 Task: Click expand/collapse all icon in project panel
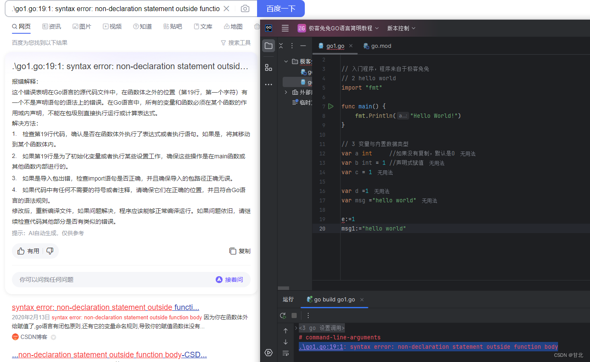[x=281, y=46]
